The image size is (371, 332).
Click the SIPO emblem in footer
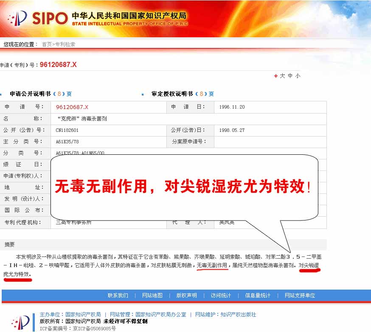20,322
